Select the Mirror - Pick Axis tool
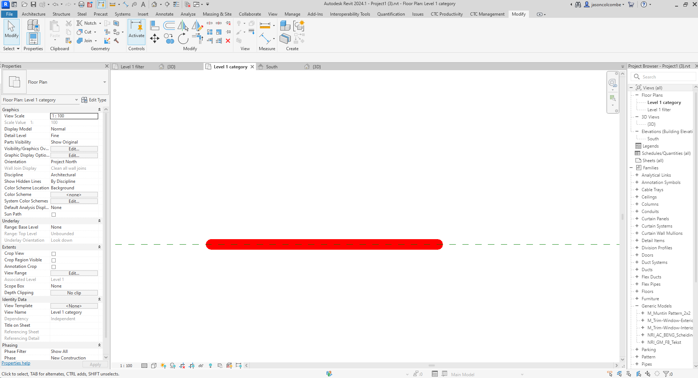698x378 pixels. point(182,26)
